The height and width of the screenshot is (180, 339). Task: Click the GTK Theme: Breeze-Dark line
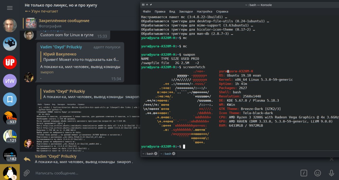click(x=250, y=109)
